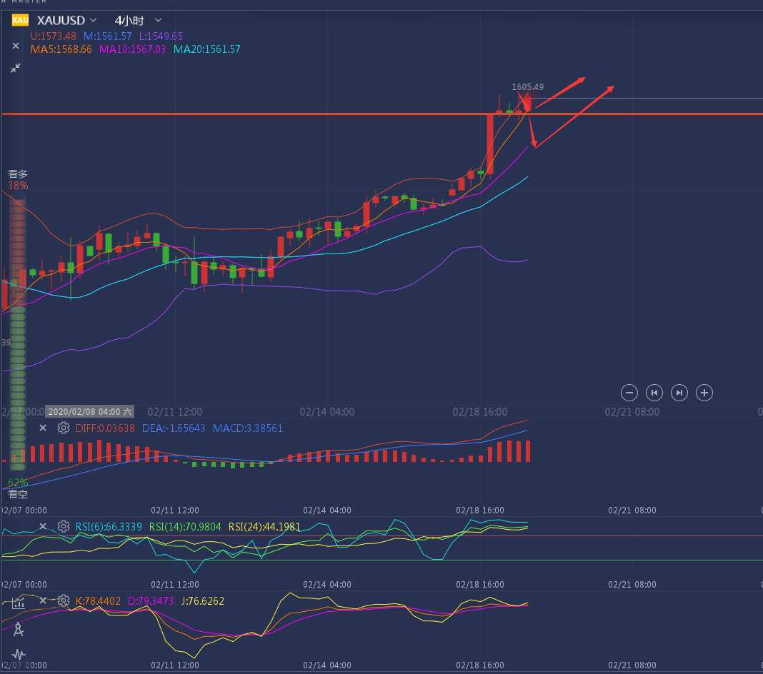Zoom out the chart with minus button
The image size is (763, 674).
pos(629,392)
